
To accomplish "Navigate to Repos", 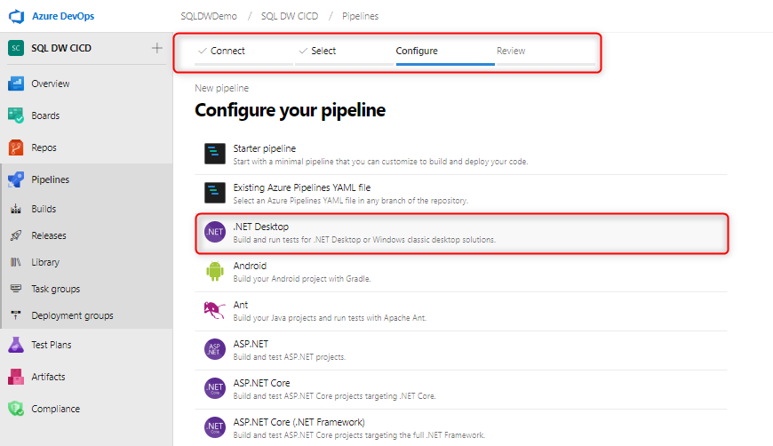I will 44,147.
